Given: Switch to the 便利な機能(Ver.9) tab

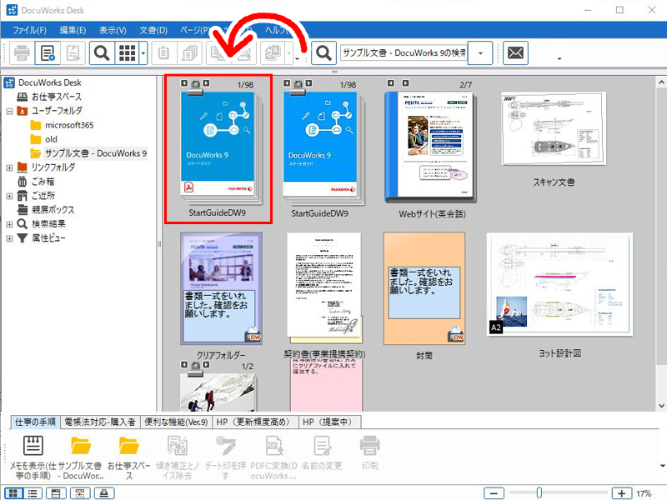Looking at the screenshot, I should coord(176,422).
